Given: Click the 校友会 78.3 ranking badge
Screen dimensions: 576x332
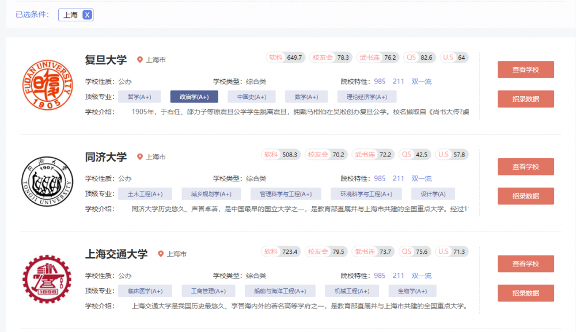Looking at the screenshot, I should click(x=331, y=58).
